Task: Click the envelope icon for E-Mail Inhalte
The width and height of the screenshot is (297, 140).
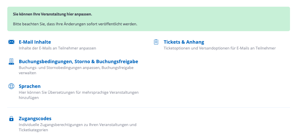Action: click(11, 42)
